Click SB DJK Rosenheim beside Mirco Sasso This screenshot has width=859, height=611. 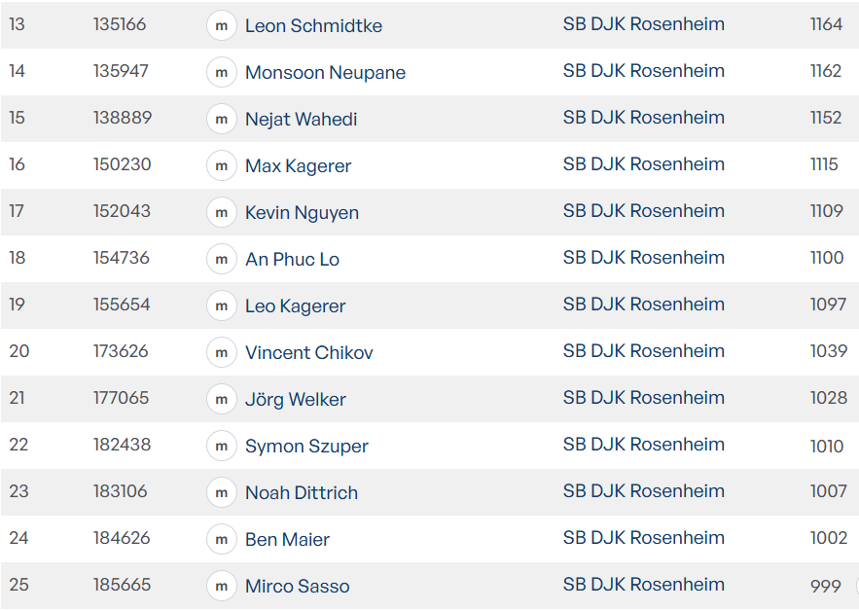click(x=643, y=585)
